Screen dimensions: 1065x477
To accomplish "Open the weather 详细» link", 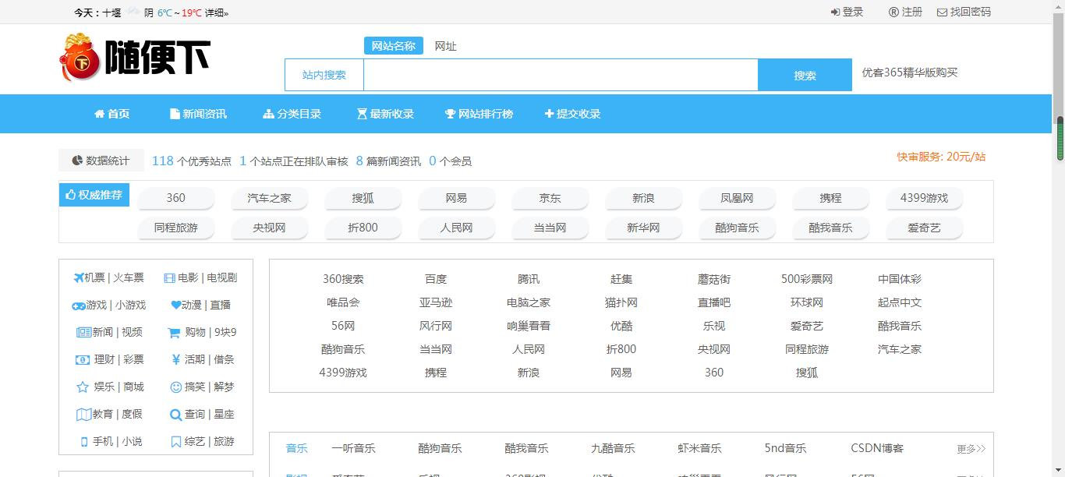I will coord(218,12).
